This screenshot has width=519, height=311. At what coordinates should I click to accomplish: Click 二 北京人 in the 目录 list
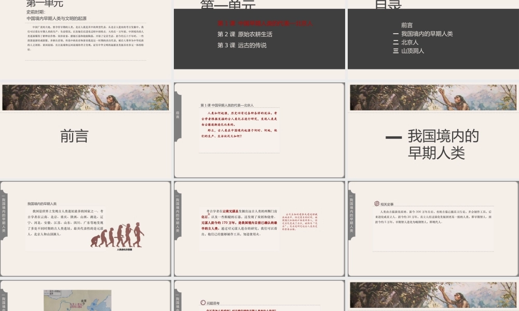405,43
